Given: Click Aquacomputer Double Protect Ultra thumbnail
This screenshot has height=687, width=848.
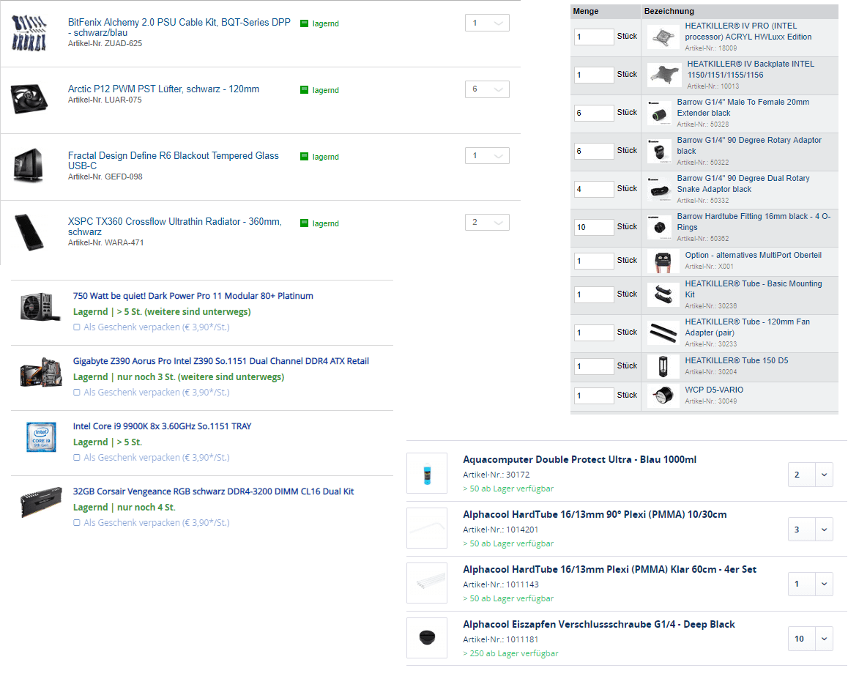Looking at the screenshot, I should [427, 473].
